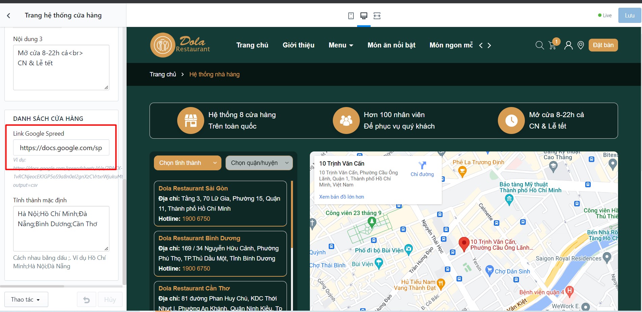
Task: Open the Món ăn nổi bật menu item
Action: [392, 45]
